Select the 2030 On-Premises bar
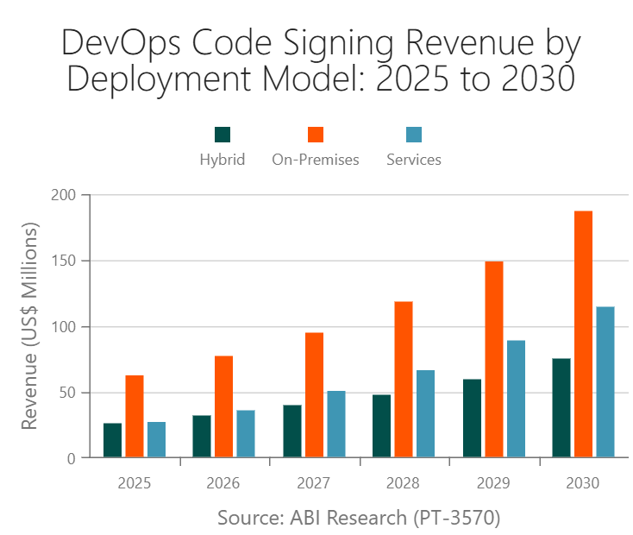This screenshot has width=633, height=535. click(583, 334)
